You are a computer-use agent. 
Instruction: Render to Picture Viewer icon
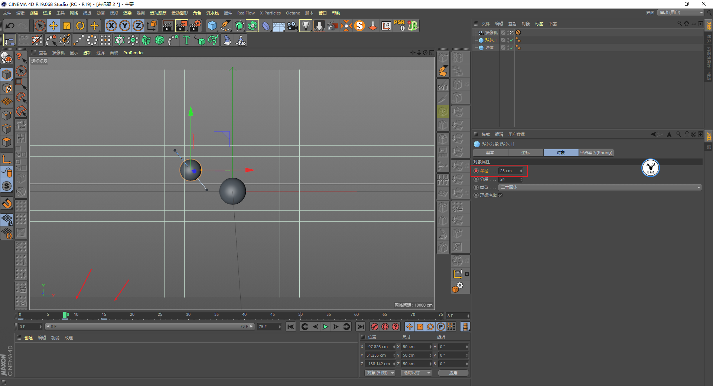pos(182,26)
